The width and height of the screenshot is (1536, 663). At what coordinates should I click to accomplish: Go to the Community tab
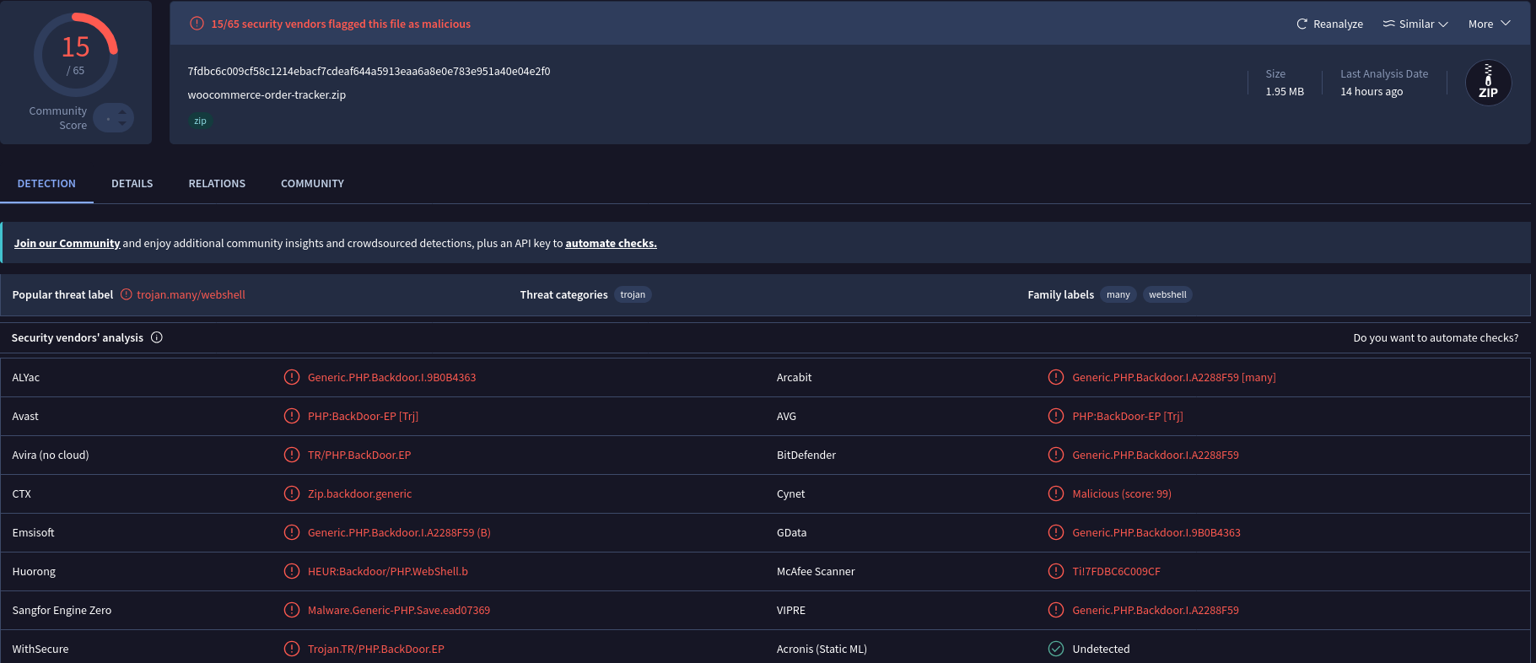[x=312, y=183]
